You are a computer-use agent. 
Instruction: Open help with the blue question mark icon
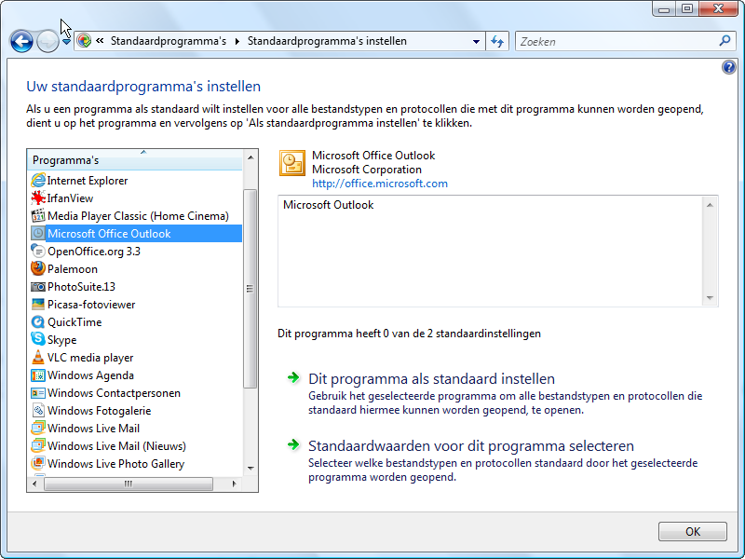click(729, 68)
